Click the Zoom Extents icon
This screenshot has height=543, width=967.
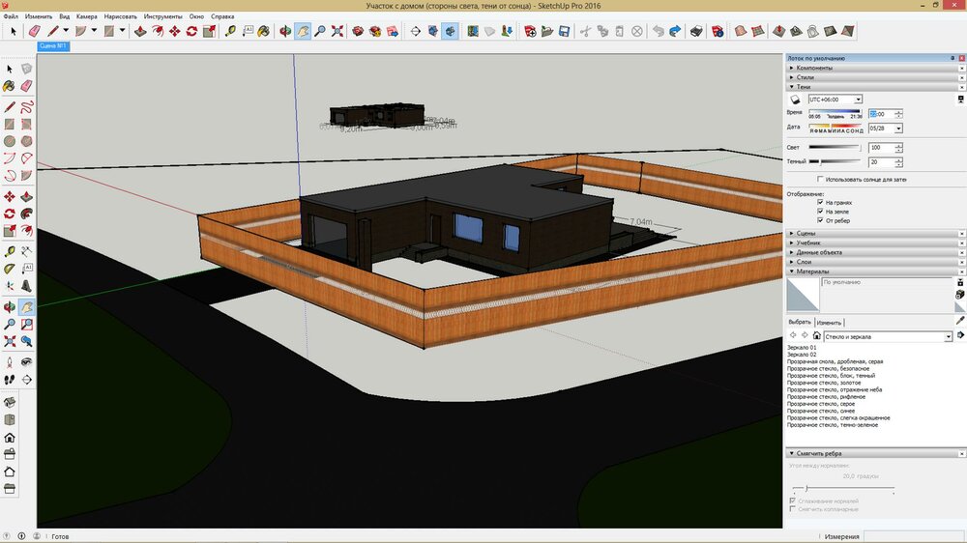tap(337, 31)
